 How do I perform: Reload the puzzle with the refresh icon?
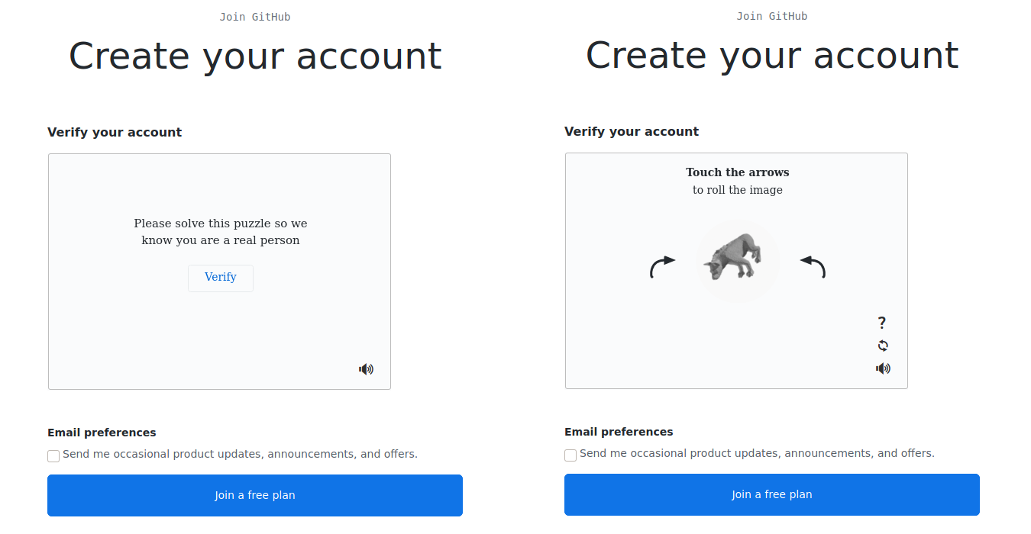[883, 346]
